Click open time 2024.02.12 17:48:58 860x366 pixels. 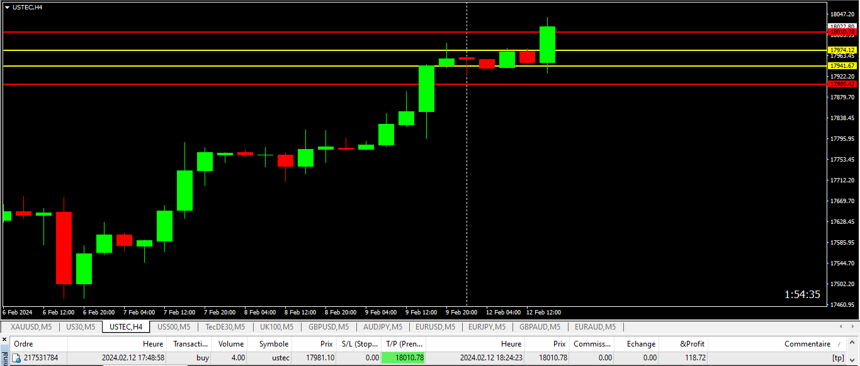133,358
